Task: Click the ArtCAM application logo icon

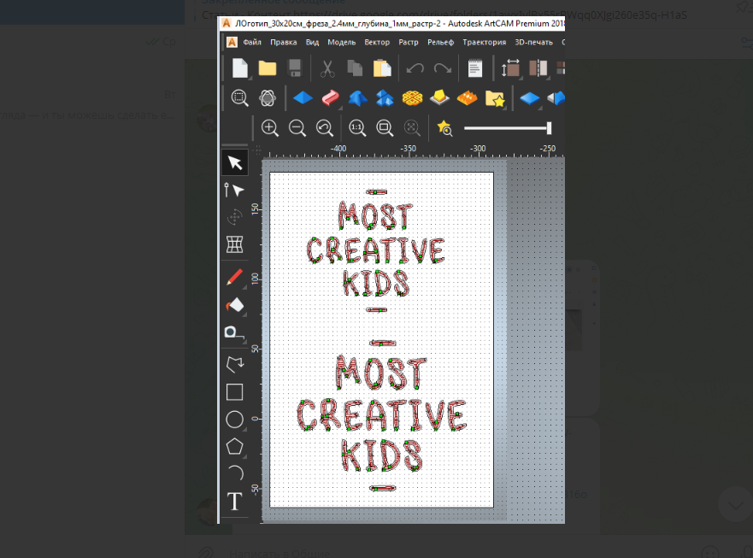Action: (232, 42)
